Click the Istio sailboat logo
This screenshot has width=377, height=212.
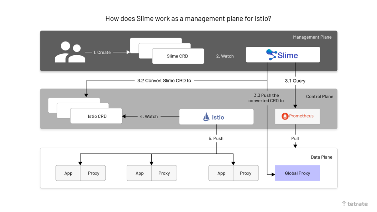[x=206, y=117]
